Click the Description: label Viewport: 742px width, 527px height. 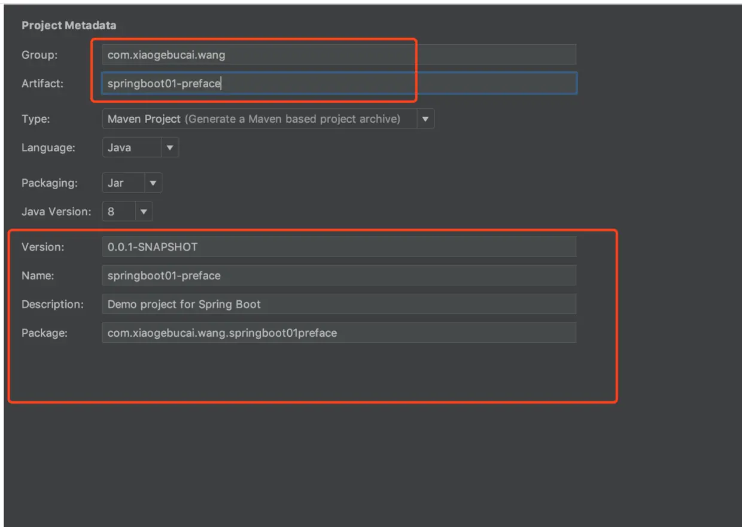point(53,304)
